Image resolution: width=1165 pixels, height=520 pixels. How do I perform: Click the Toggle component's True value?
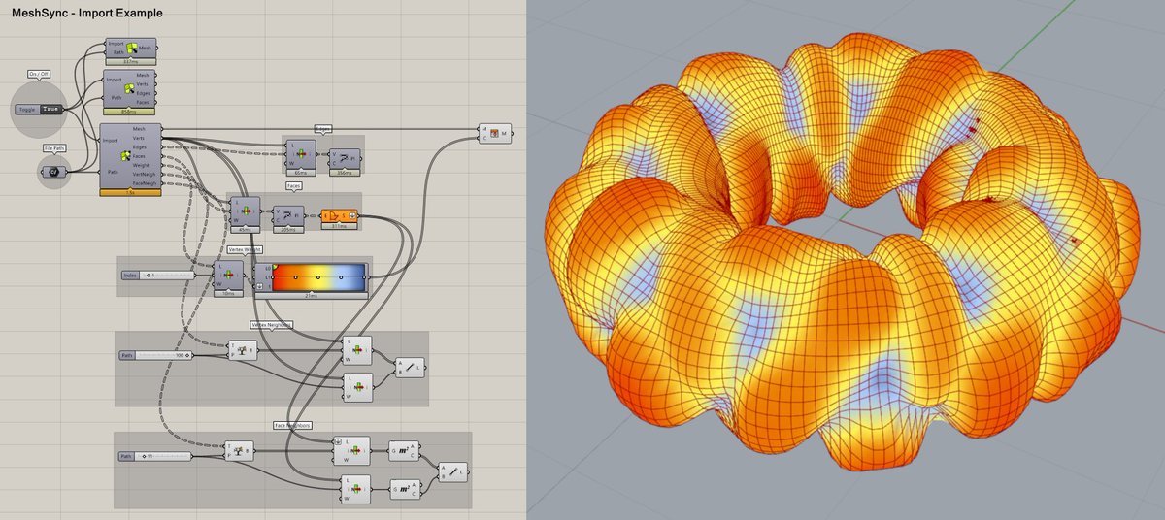(x=51, y=110)
